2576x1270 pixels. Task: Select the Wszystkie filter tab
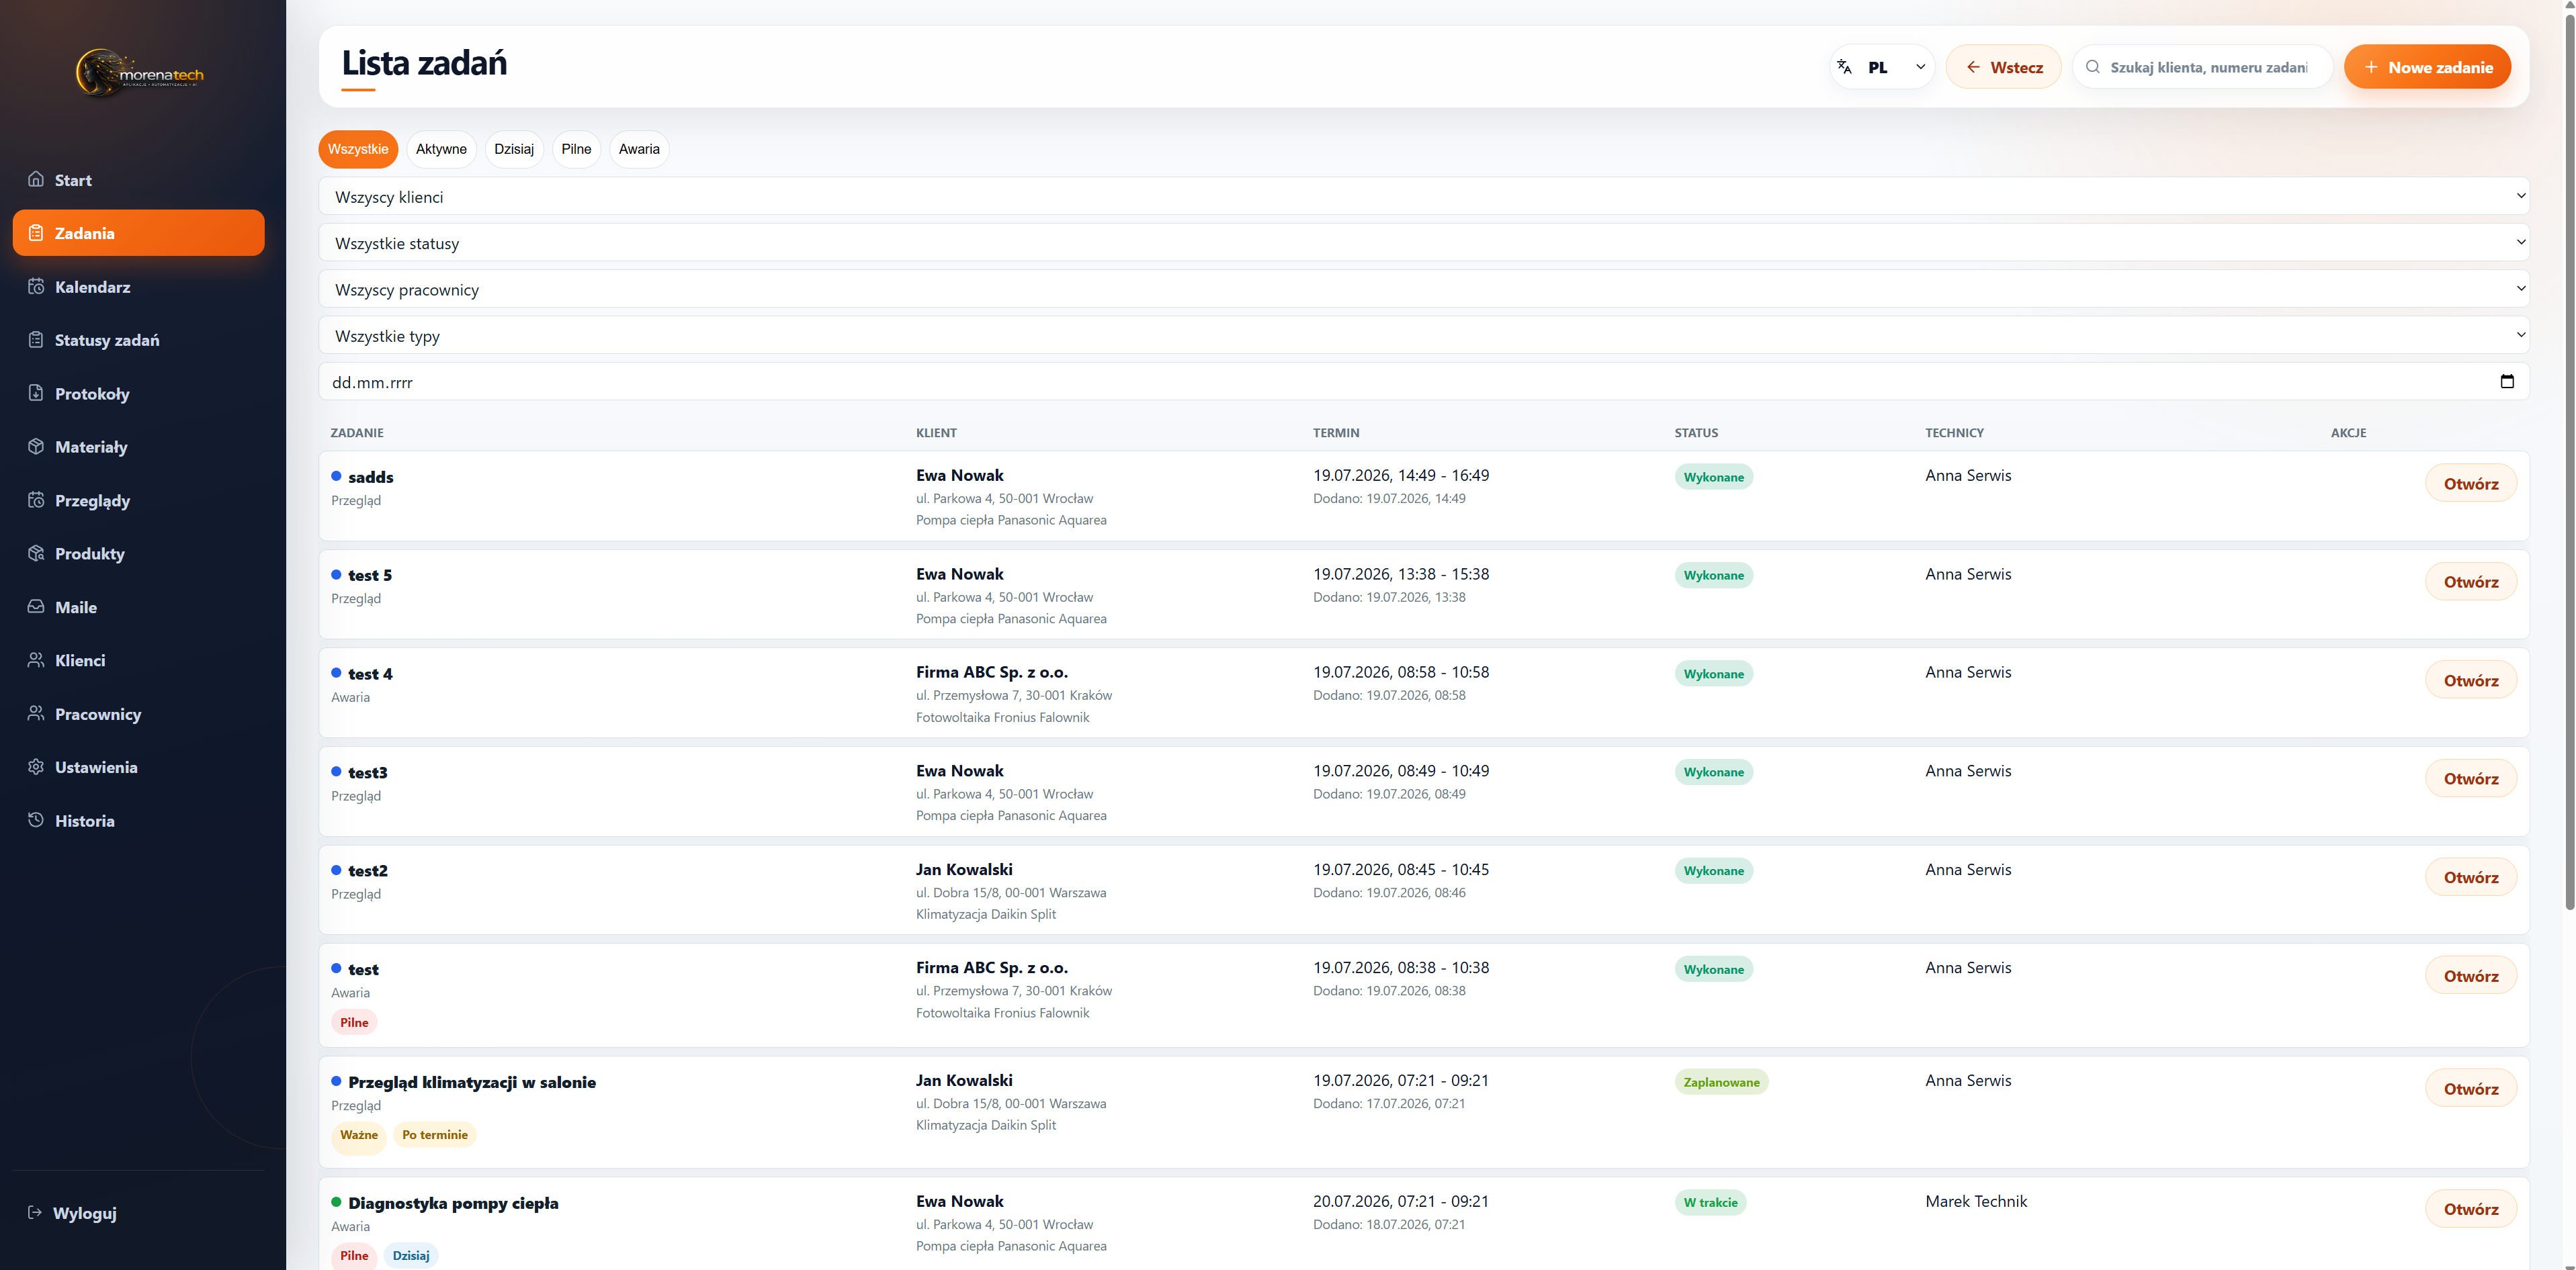point(358,149)
